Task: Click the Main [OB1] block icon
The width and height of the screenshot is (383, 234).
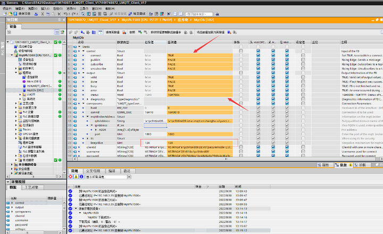Action: pyautogui.click(x=22, y=81)
